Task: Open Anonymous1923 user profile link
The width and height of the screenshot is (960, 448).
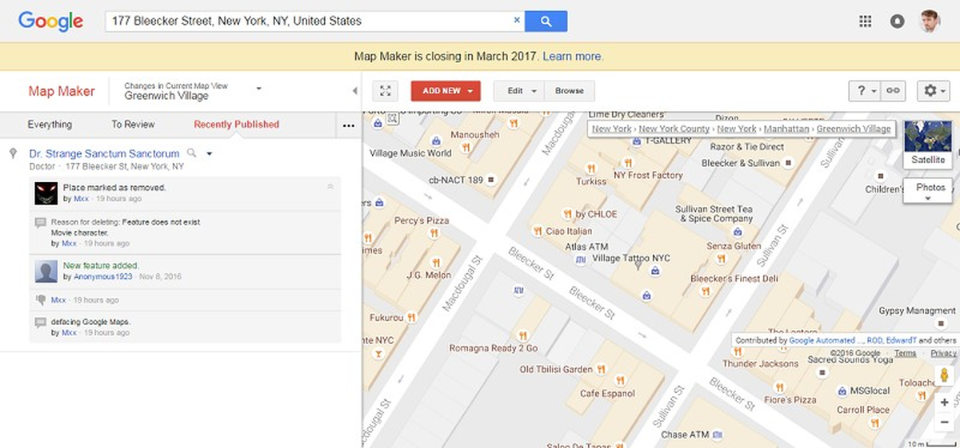Action: coord(105,276)
